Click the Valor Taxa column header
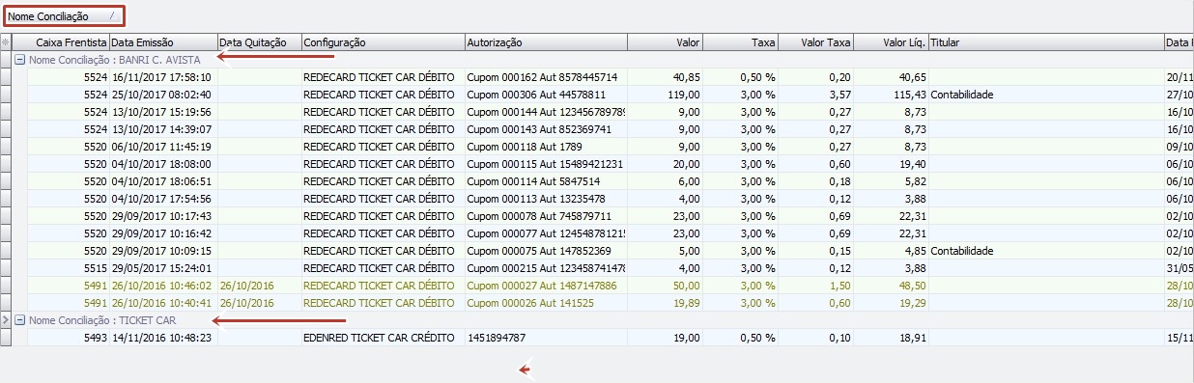The width and height of the screenshot is (1194, 383). (815, 42)
